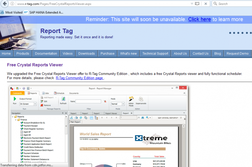Image resolution: width=252 pixels, height=167 pixels.
Task: Click the Request Demo menu item
Action: click(x=237, y=54)
